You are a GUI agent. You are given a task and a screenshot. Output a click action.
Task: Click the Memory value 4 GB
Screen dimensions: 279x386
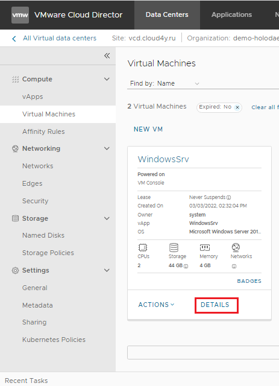pos(205,265)
